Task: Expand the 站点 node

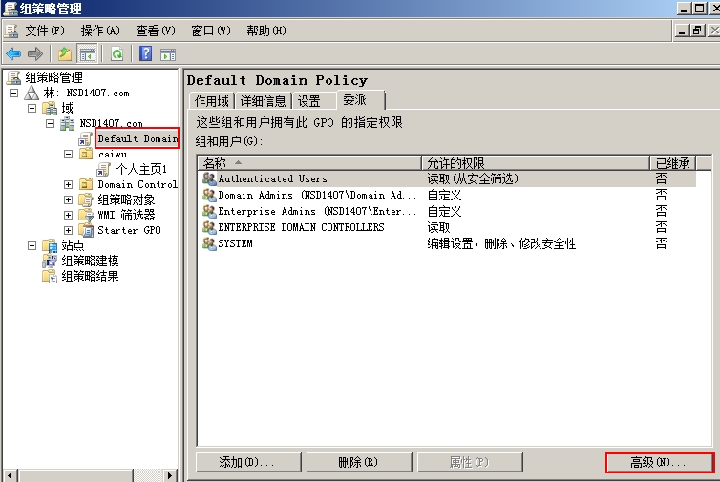Action: click(x=32, y=245)
